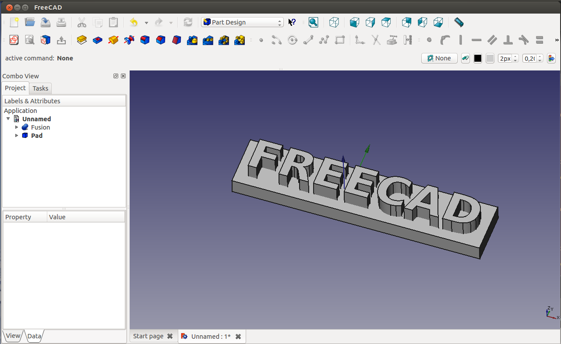The image size is (561, 344).
Task: Switch to axonometric view icon
Action: (x=334, y=22)
